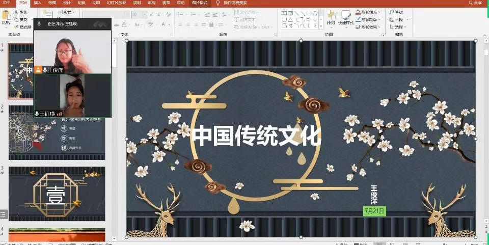Click the Copy (复制) icon
Screen dimensions: 489x245
tap(16, 20)
